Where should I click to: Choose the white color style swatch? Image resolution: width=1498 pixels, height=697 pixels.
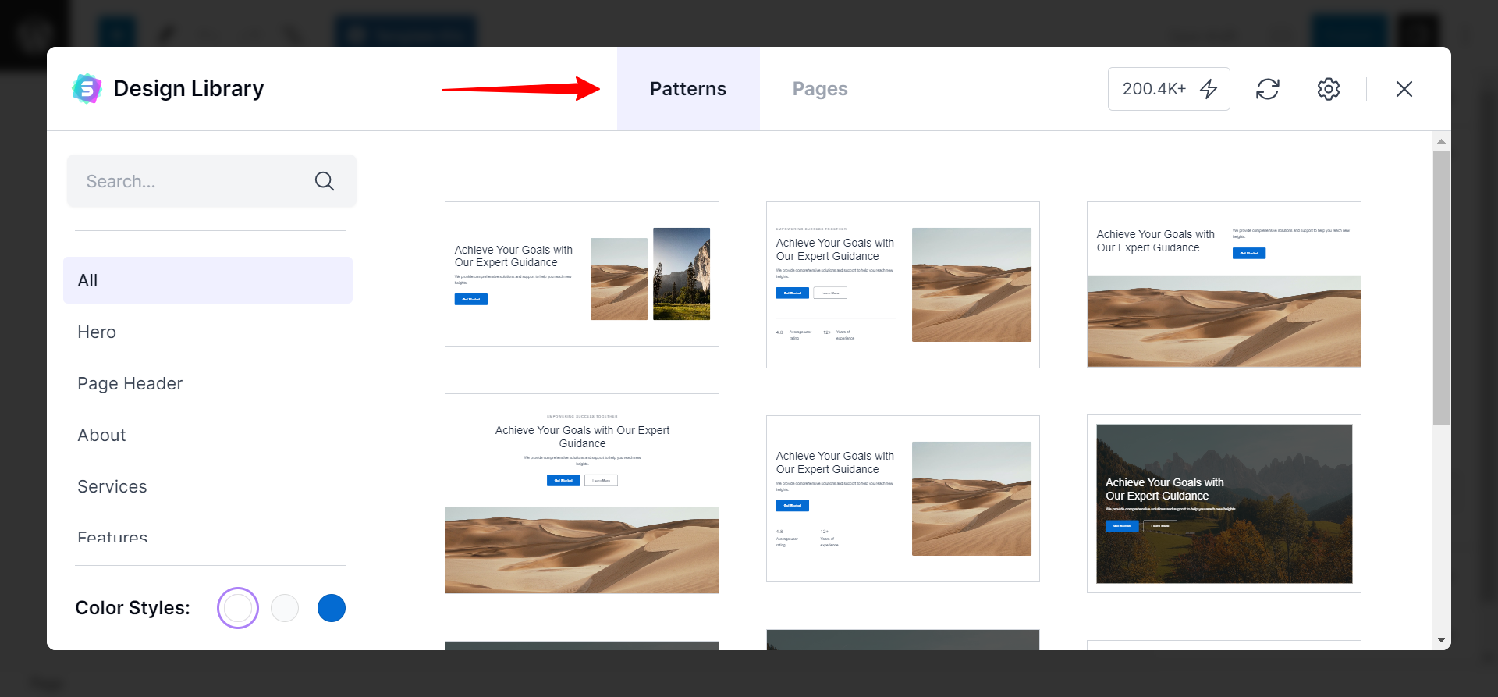click(x=238, y=608)
